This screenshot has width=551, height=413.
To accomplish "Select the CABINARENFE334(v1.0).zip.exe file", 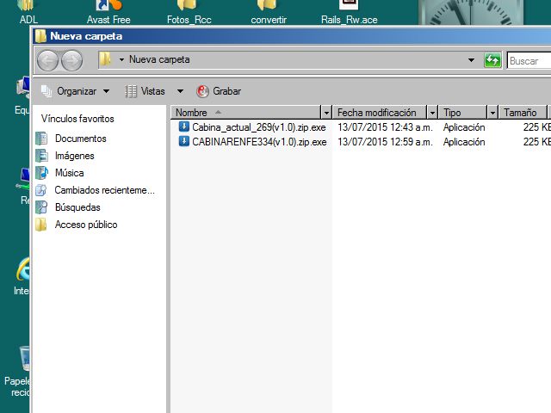I will click(x=258, y=142).
